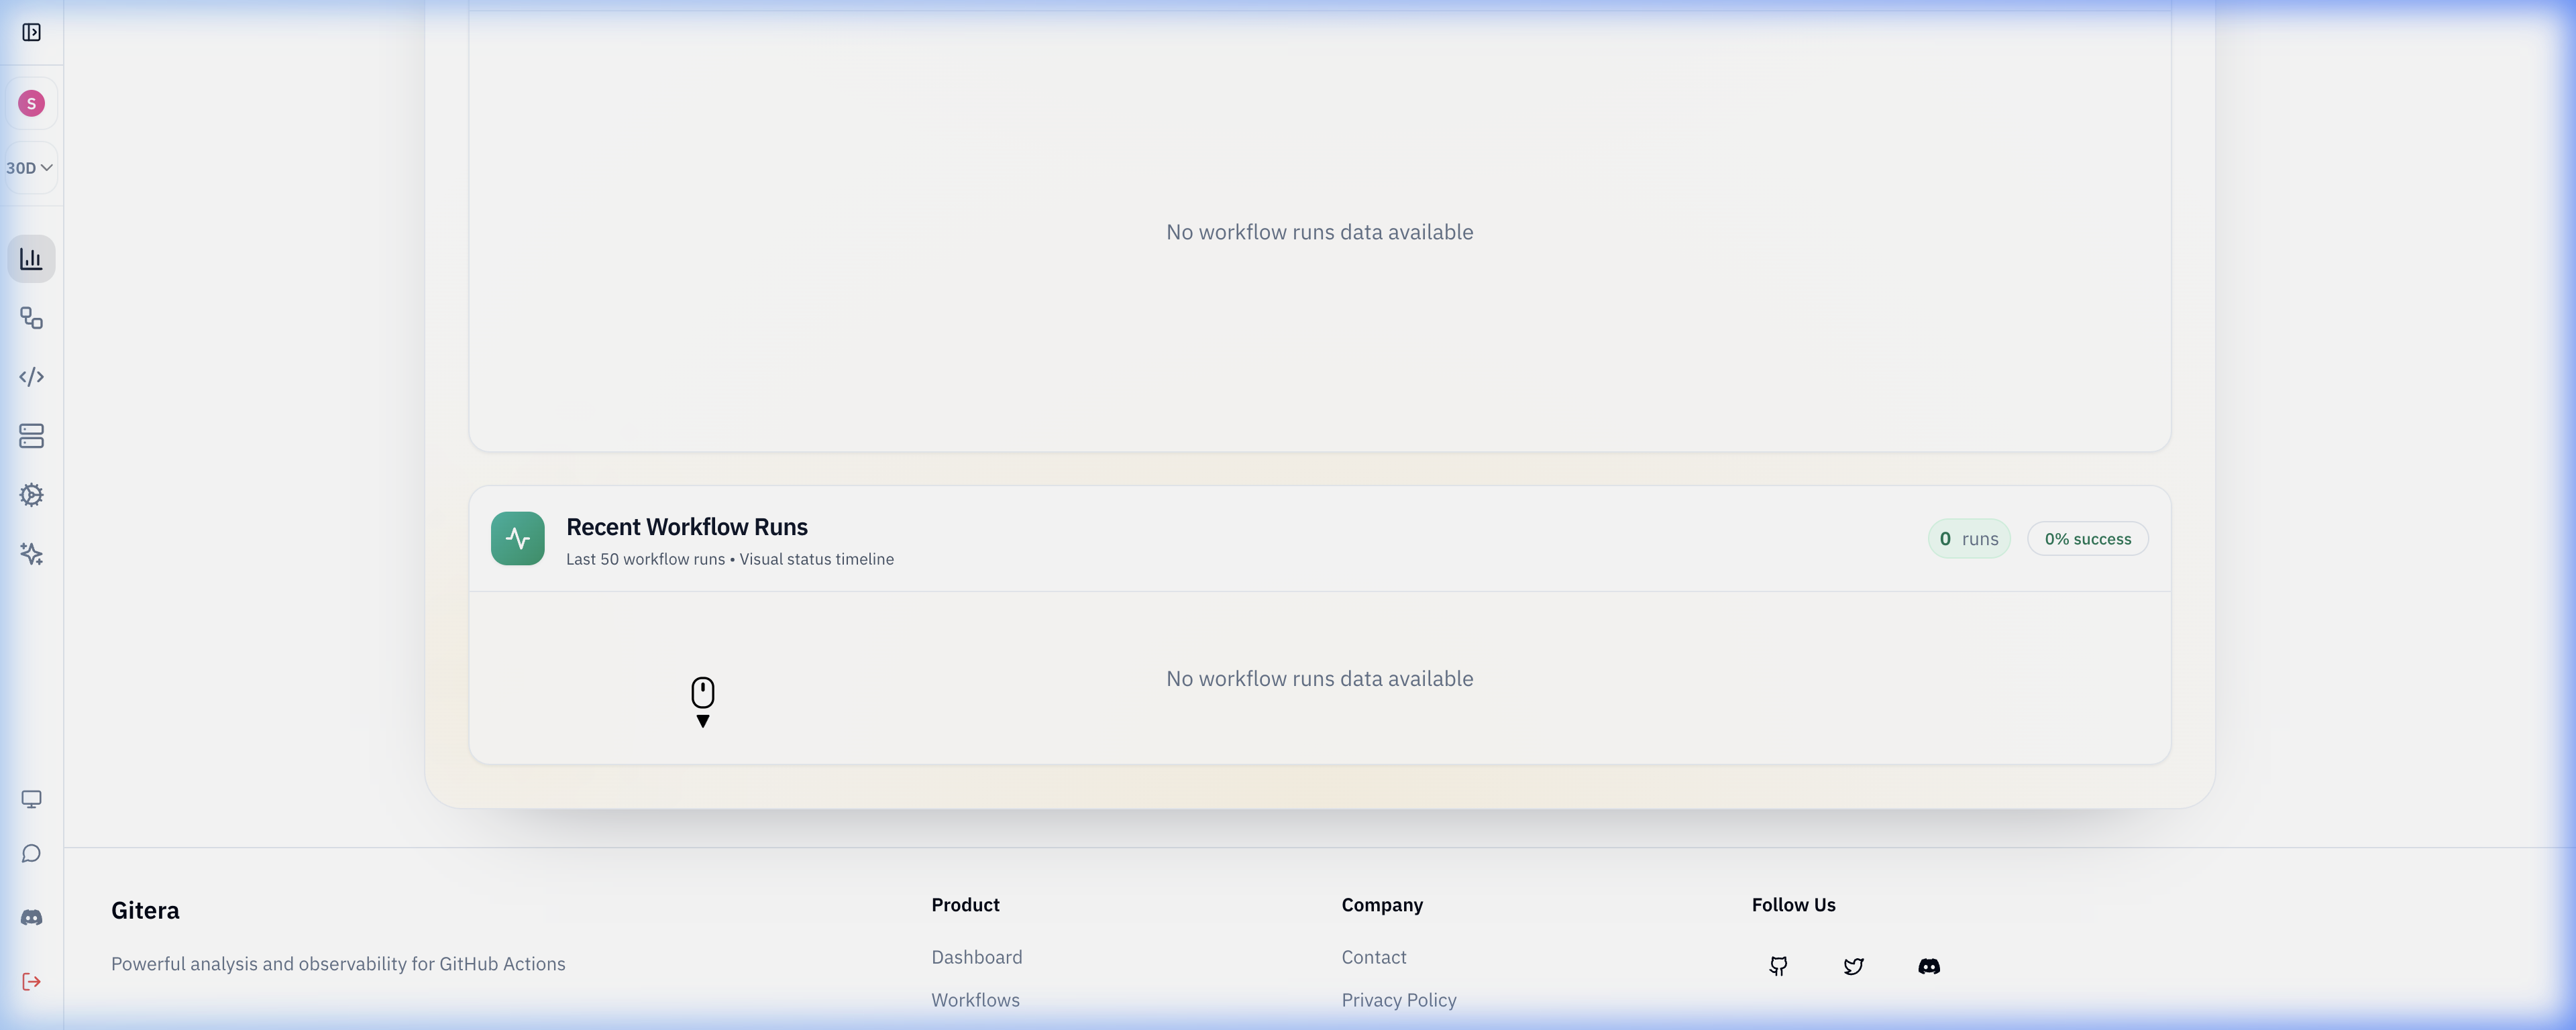
Task: Click the Discord icon under Follow Us
Action: [1929, 966]
